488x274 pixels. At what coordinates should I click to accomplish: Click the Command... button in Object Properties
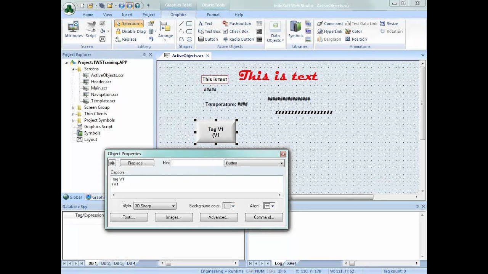click(x=264, y=217)
